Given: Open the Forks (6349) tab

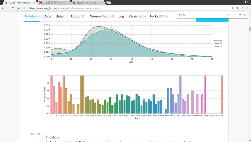Looking at the screenshot, I should (x=159, y=16).
